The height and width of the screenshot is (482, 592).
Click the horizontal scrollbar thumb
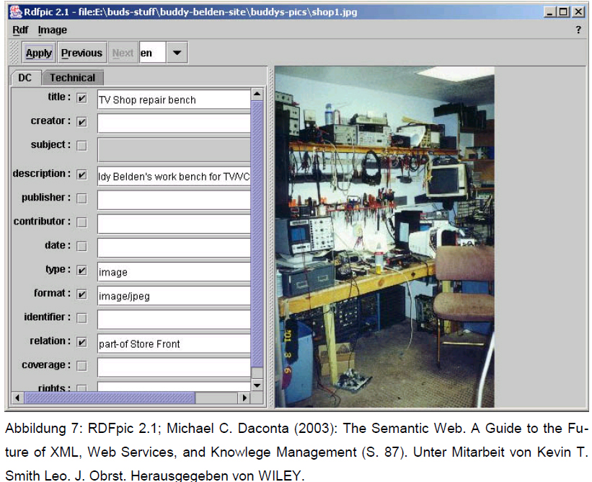coord(108,398)
